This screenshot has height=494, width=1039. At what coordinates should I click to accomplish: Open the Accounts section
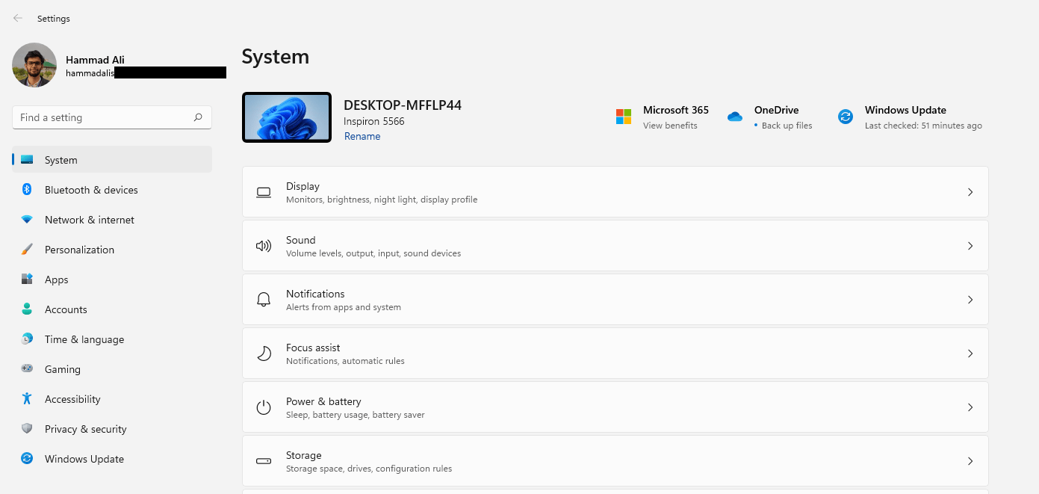112,309
